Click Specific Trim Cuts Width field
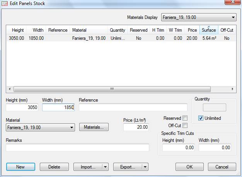The image size is (242, 177). [x=215, y=148]
